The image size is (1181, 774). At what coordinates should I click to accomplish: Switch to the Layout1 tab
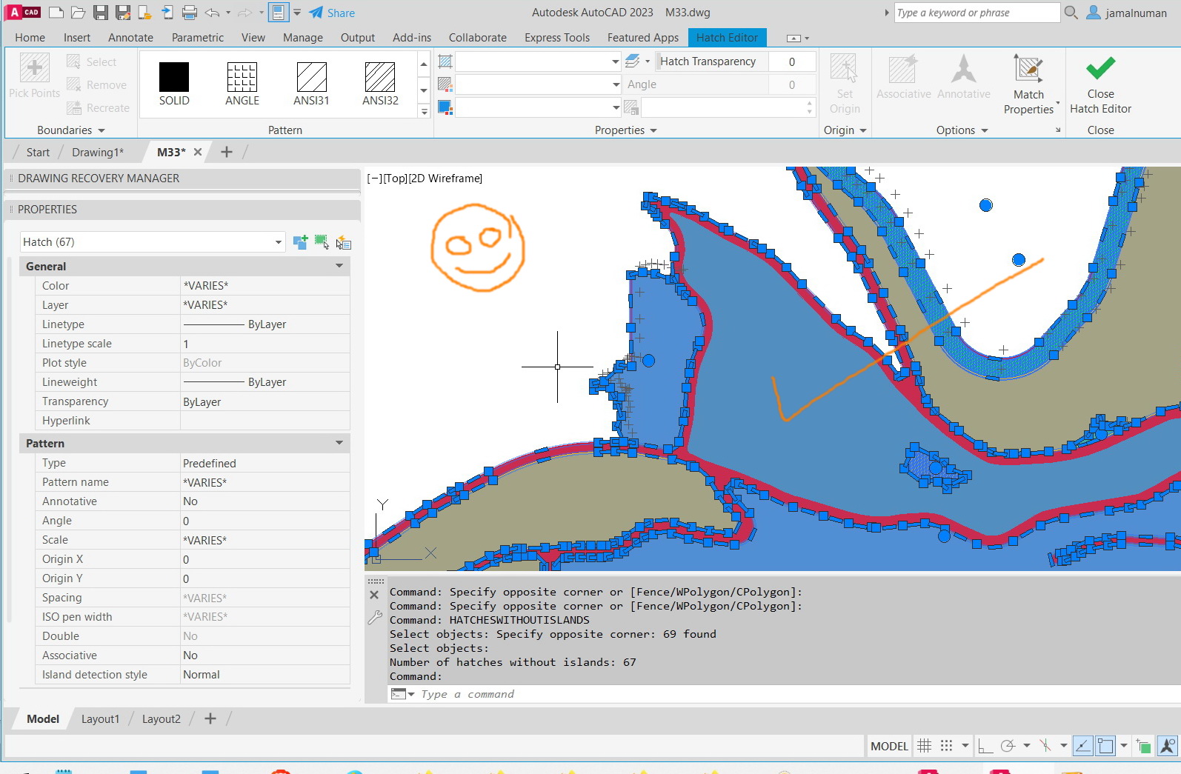click(100, 719)
